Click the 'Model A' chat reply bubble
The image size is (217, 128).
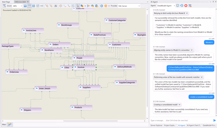click(209, 42)
